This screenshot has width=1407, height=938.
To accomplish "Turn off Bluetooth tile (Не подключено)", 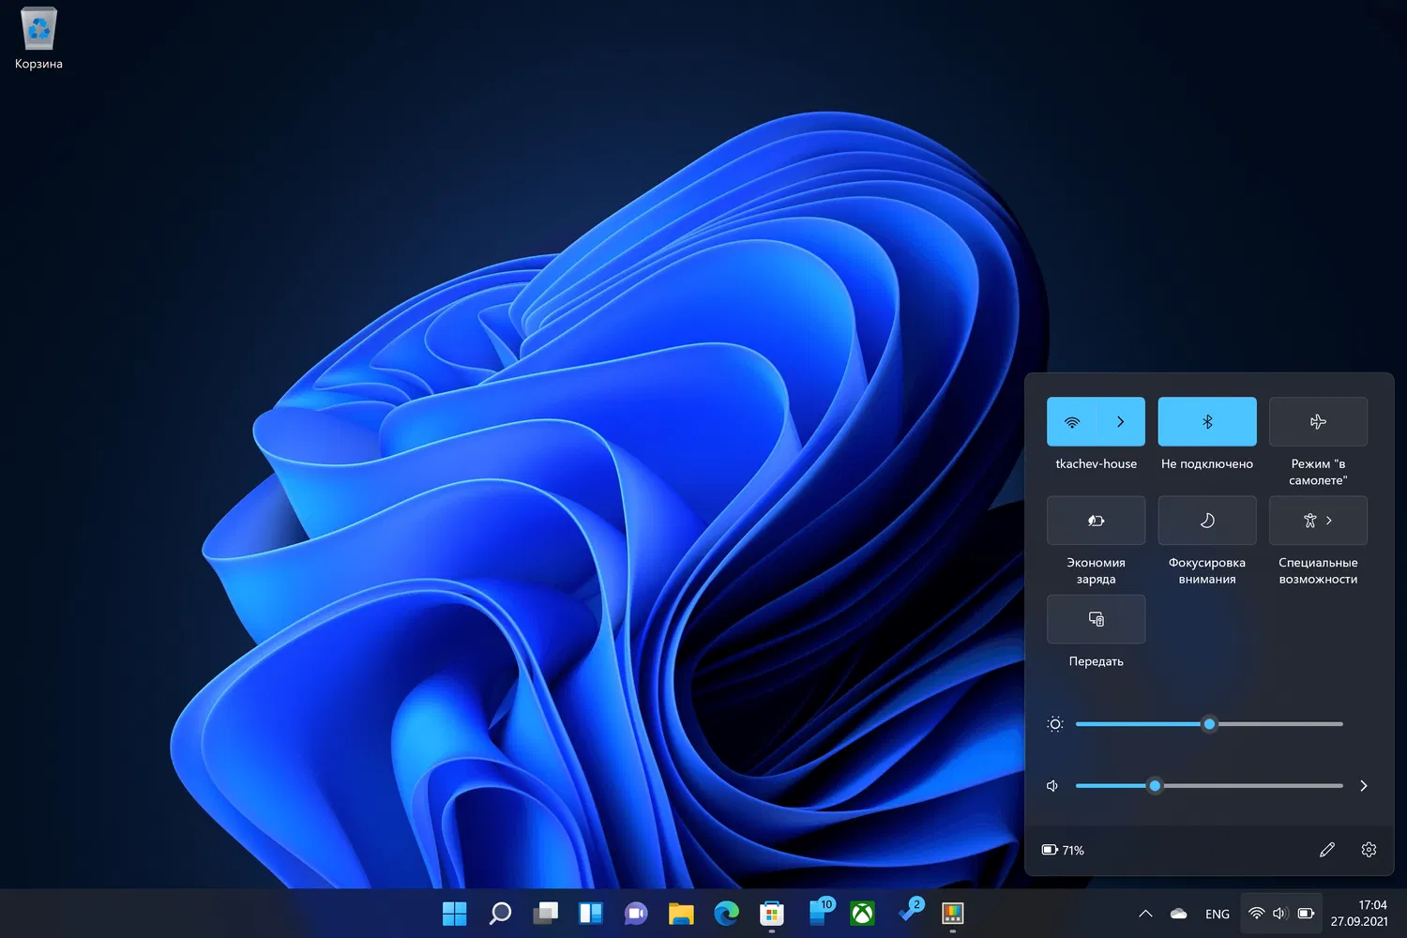I will point(1207,422).
